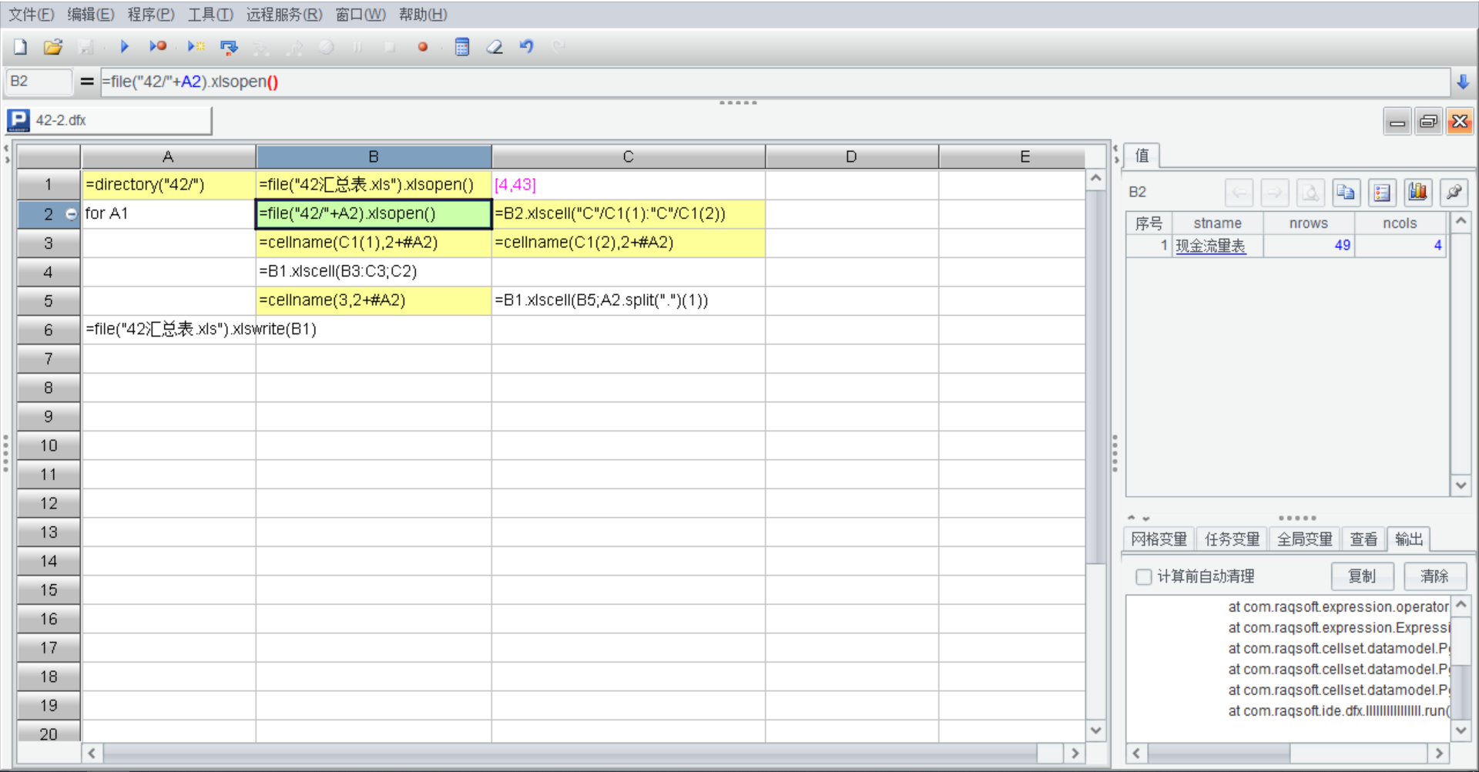This screenshot has height=772, width=1479.
Task: Open the 程序(P) menu
Action: pyautogui.click(x=151, y=15)
